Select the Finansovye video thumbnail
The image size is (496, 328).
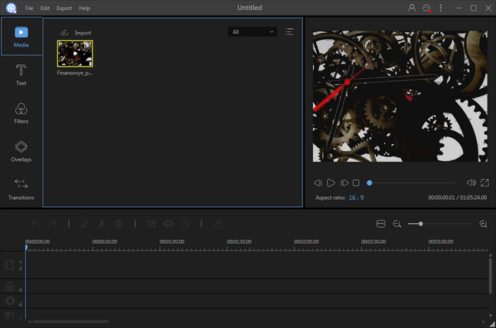pyautogui.click(x=74, y=54)
